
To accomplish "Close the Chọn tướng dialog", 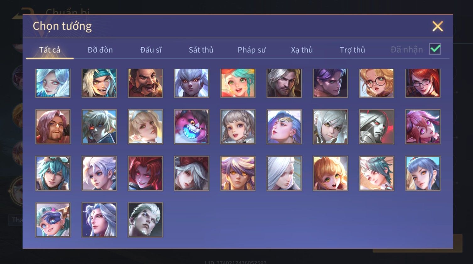I will click(x=438, y=26).
